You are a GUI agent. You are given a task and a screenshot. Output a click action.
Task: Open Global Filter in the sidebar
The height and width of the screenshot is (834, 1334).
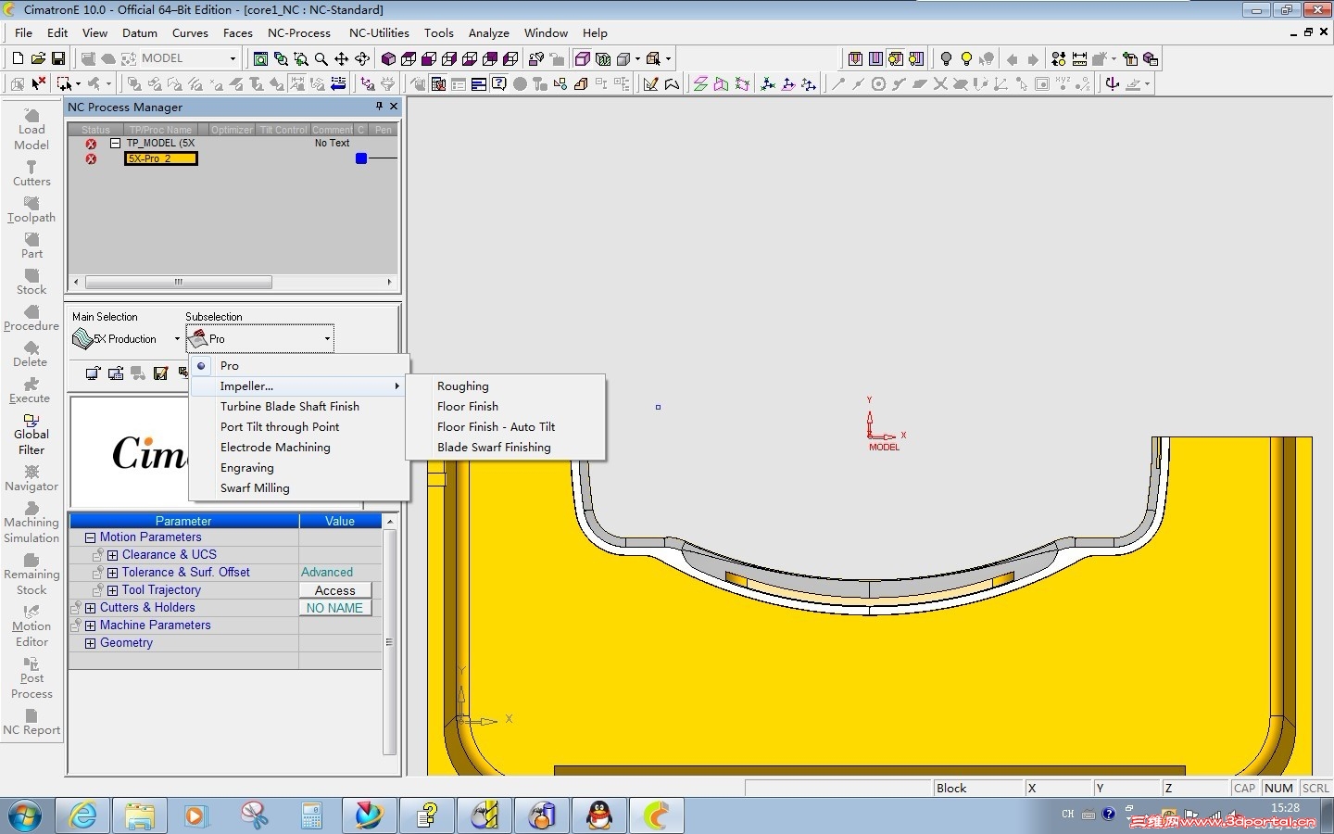[31, 434]
